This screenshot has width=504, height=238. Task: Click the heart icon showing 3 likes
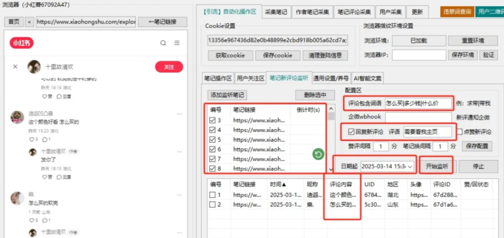[32, 139]
